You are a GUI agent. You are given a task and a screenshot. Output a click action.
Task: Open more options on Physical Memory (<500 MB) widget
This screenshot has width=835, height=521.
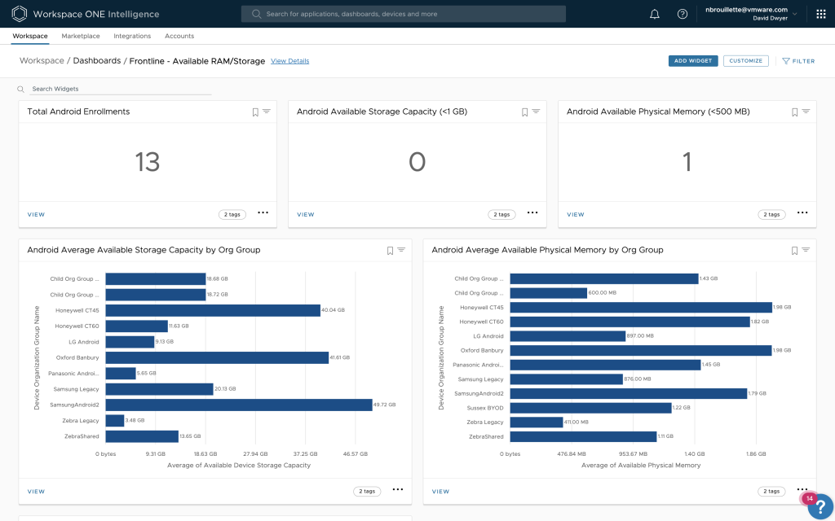coord(802,212)
